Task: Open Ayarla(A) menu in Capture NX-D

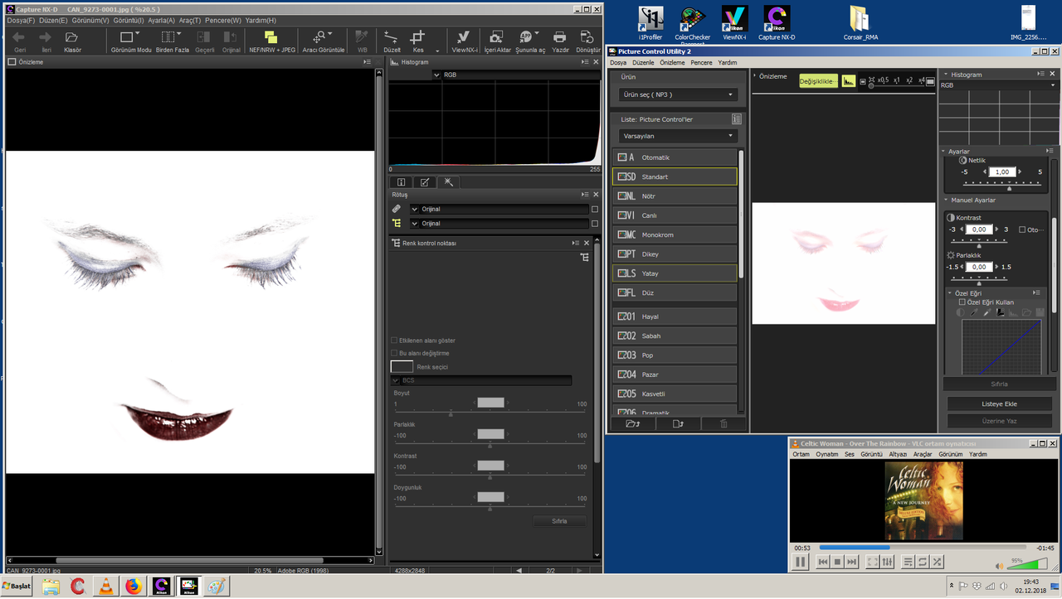Action: [x=163, y=20]
